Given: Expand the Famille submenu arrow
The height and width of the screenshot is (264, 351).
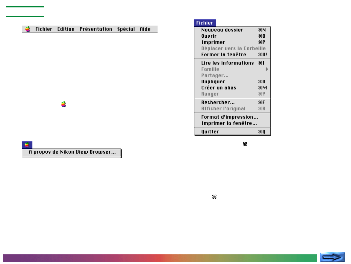Looking at the screenshot, I should point(267,69).
